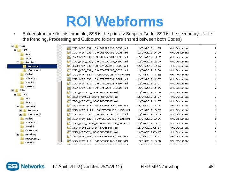Click the Processing folder icon
The image size is (230, 172).
pyautogui.click(x=22, y=139)
